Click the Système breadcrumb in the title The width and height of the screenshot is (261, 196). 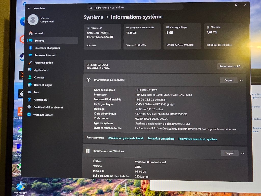(94, 17)
